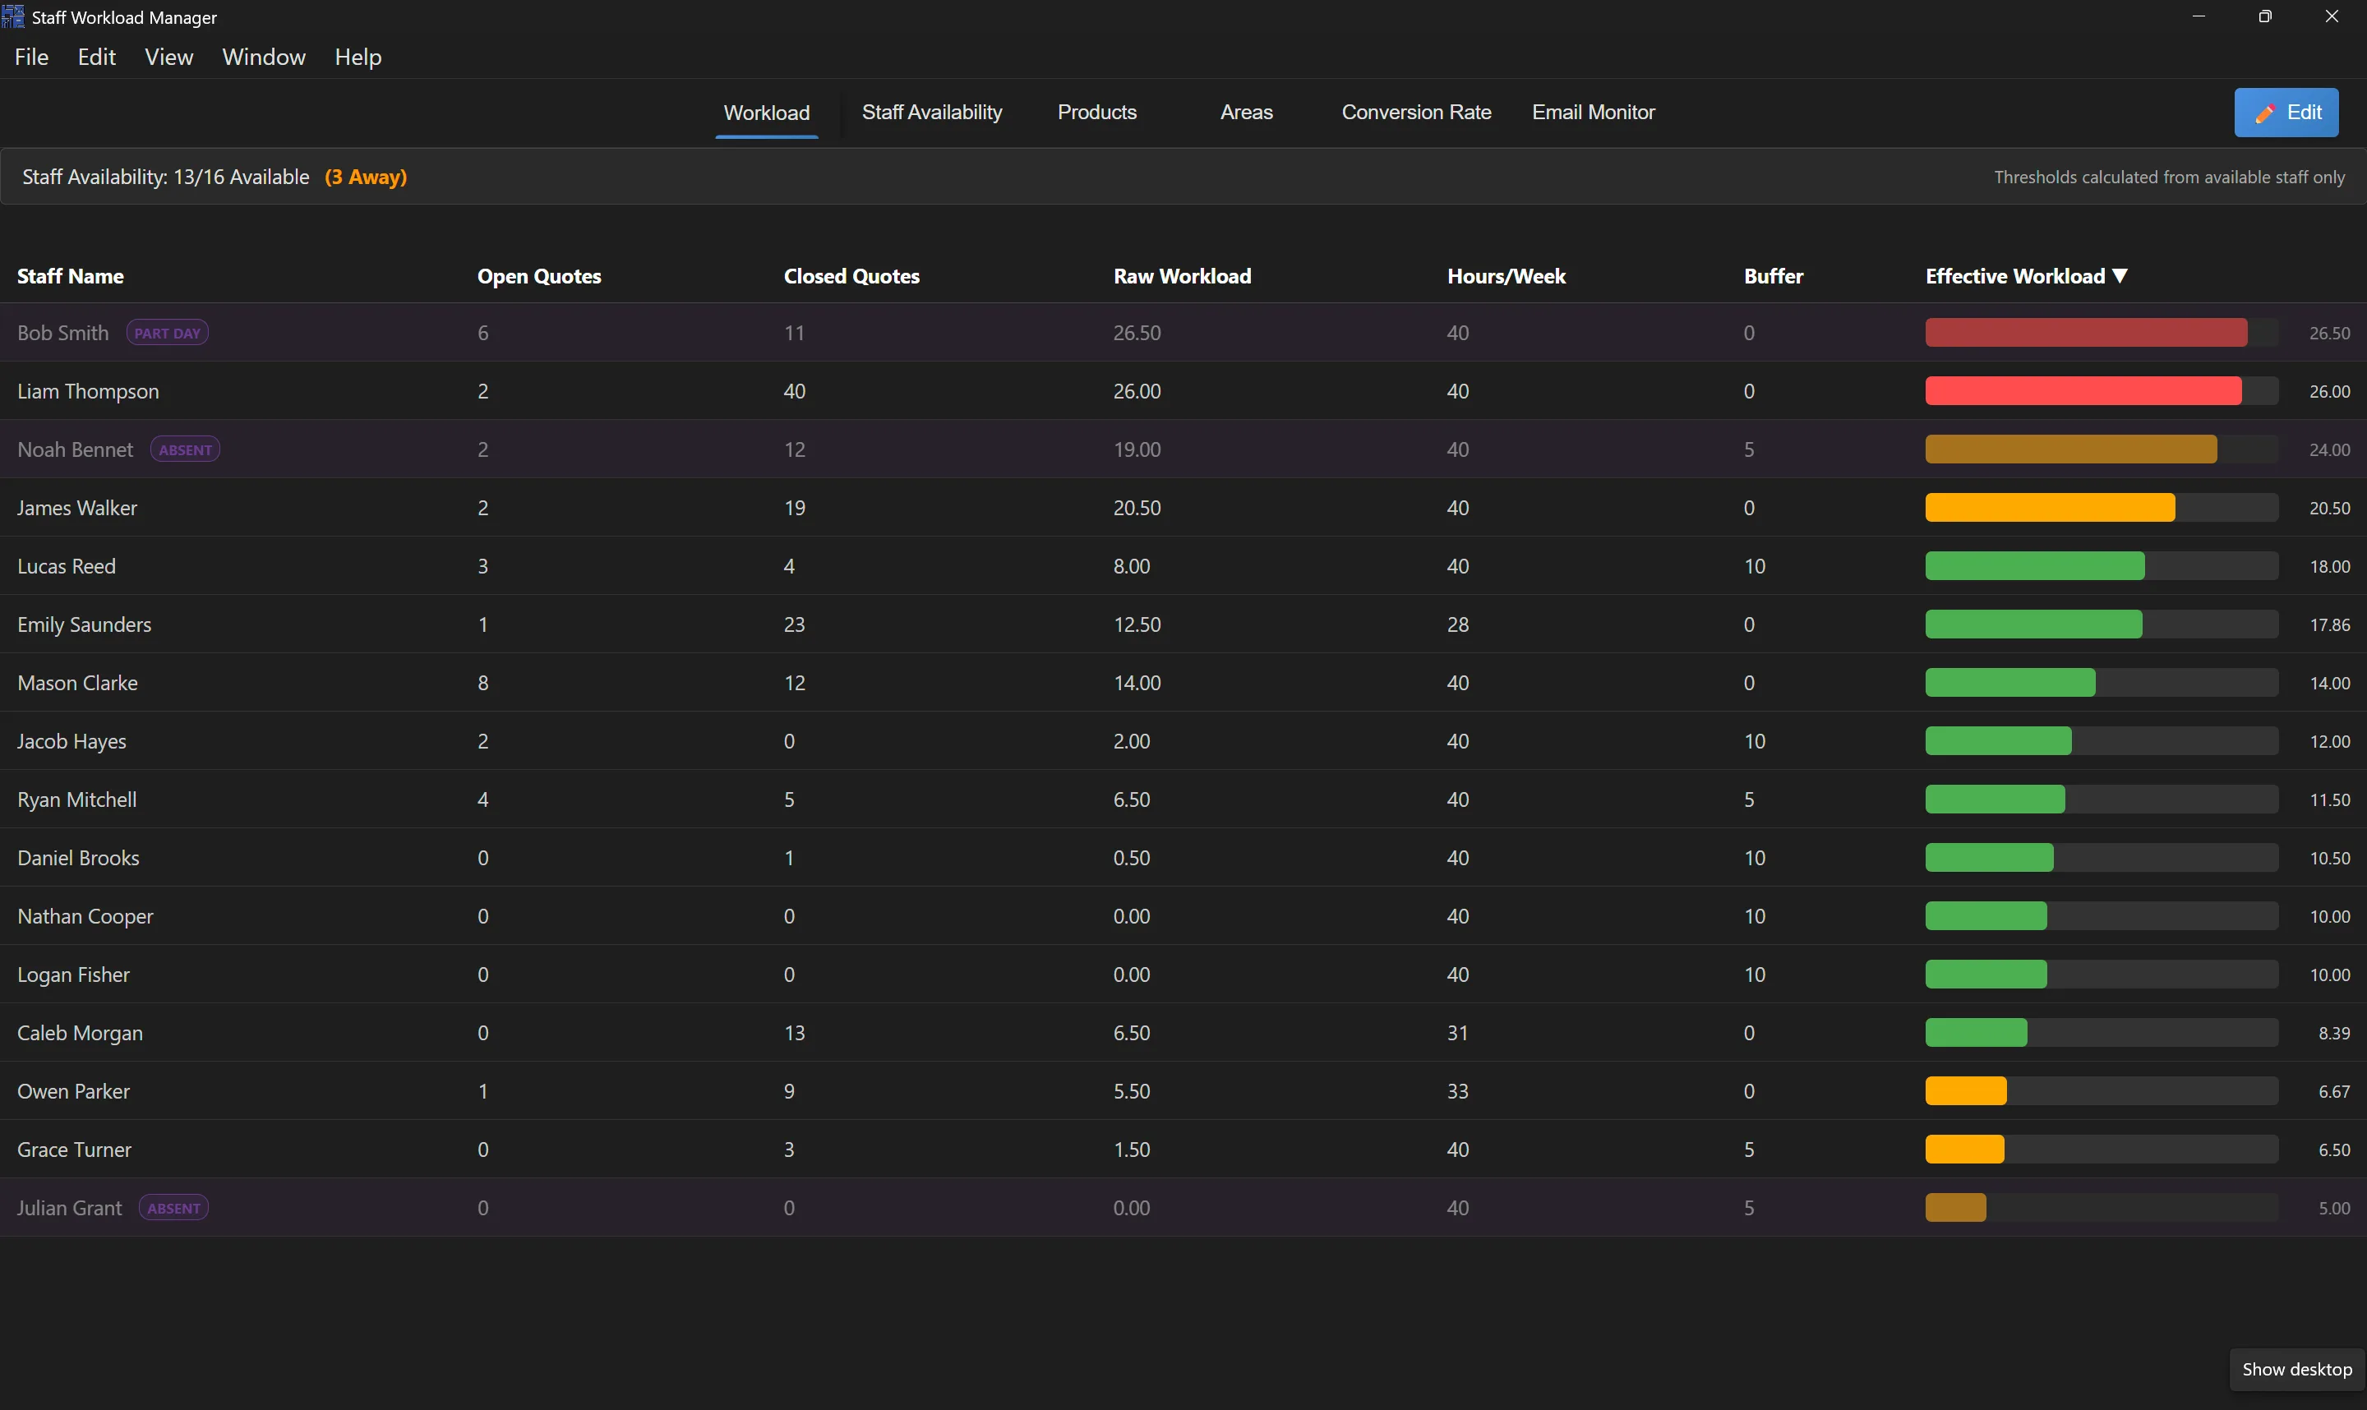Click Daniel Brooks' 0.50 raw workload value
Image resolution: width=2367 pixels, height=1410 pixels.
click(x=1132, y=858)
